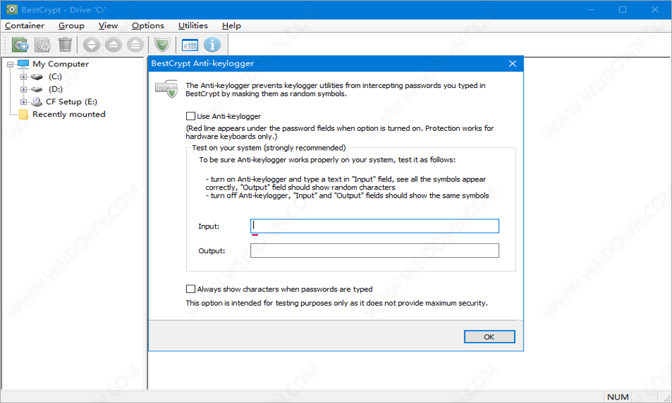This screenshot has height=403, width=672.
Task: Click the BestCrypt app icon in title bar
Action: coord(11,9)
